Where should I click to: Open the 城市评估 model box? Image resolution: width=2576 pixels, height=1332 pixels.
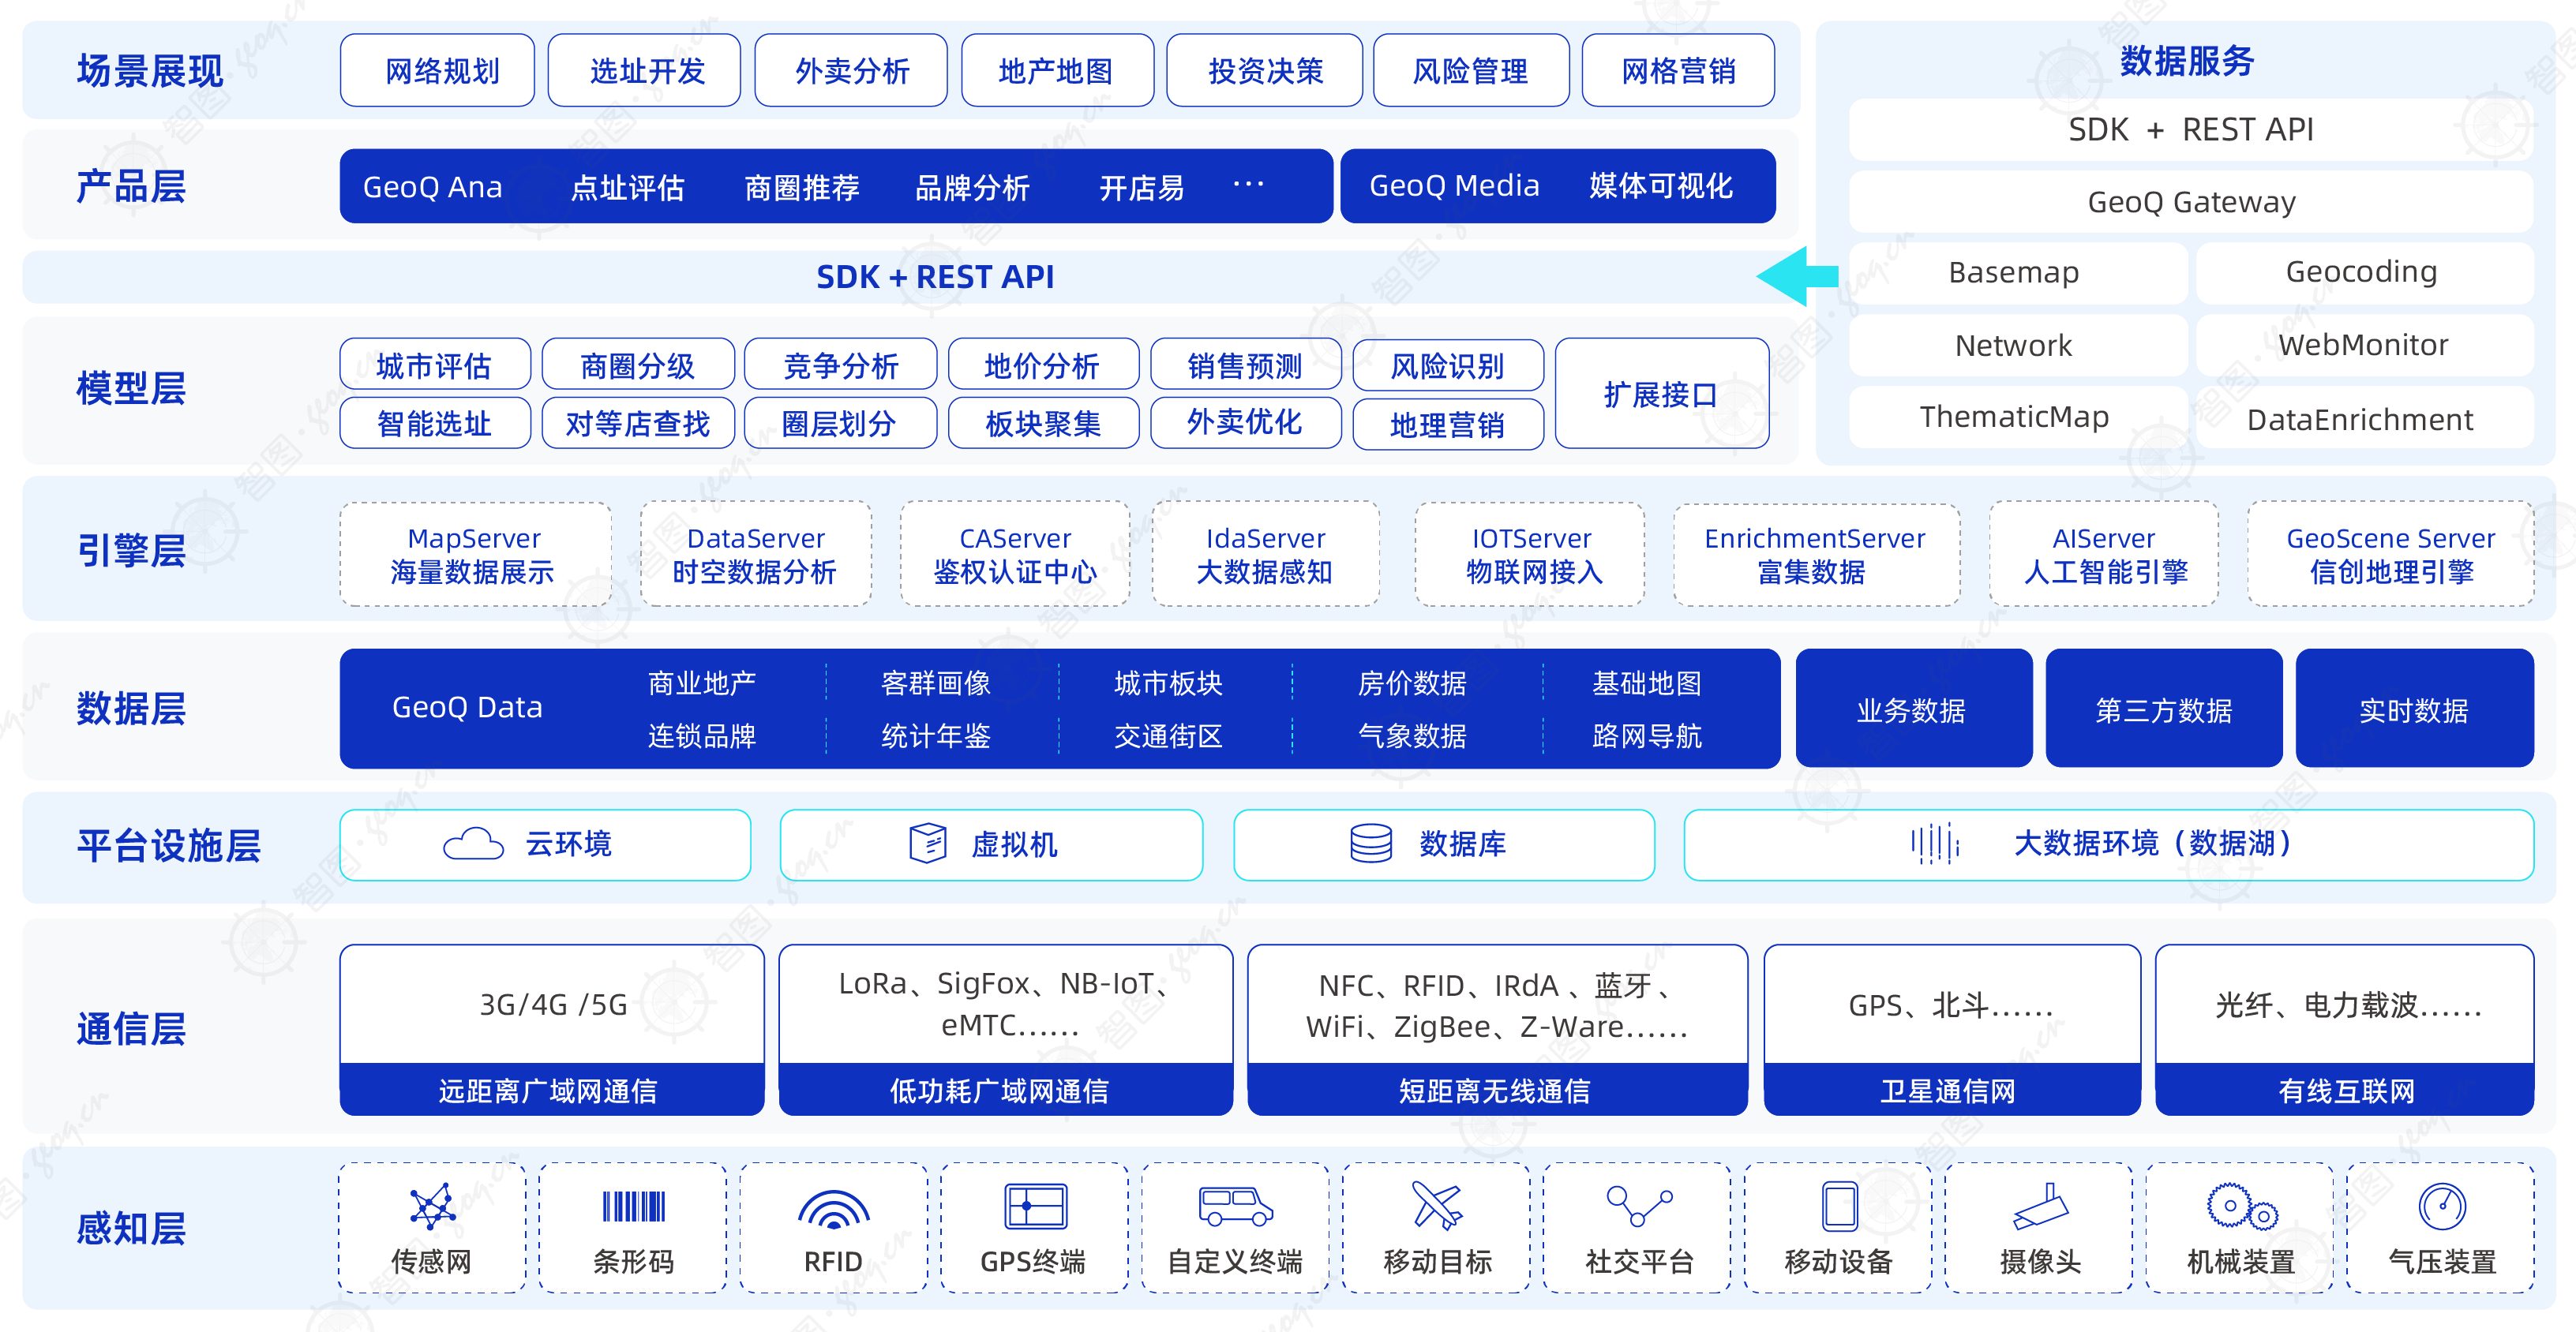pyautogui.click(x=435, y=365)
